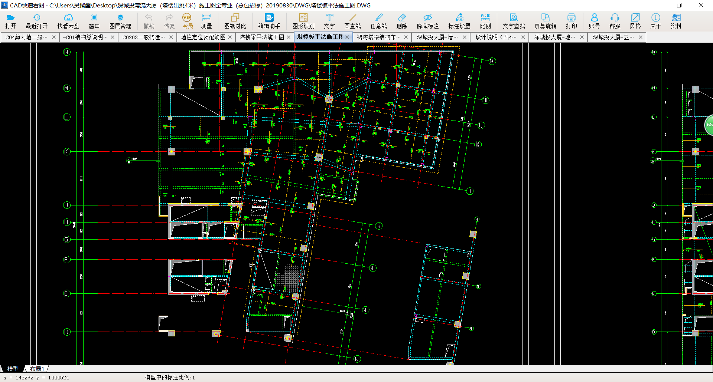Click grid axis bubble D on left

[67, 332]
